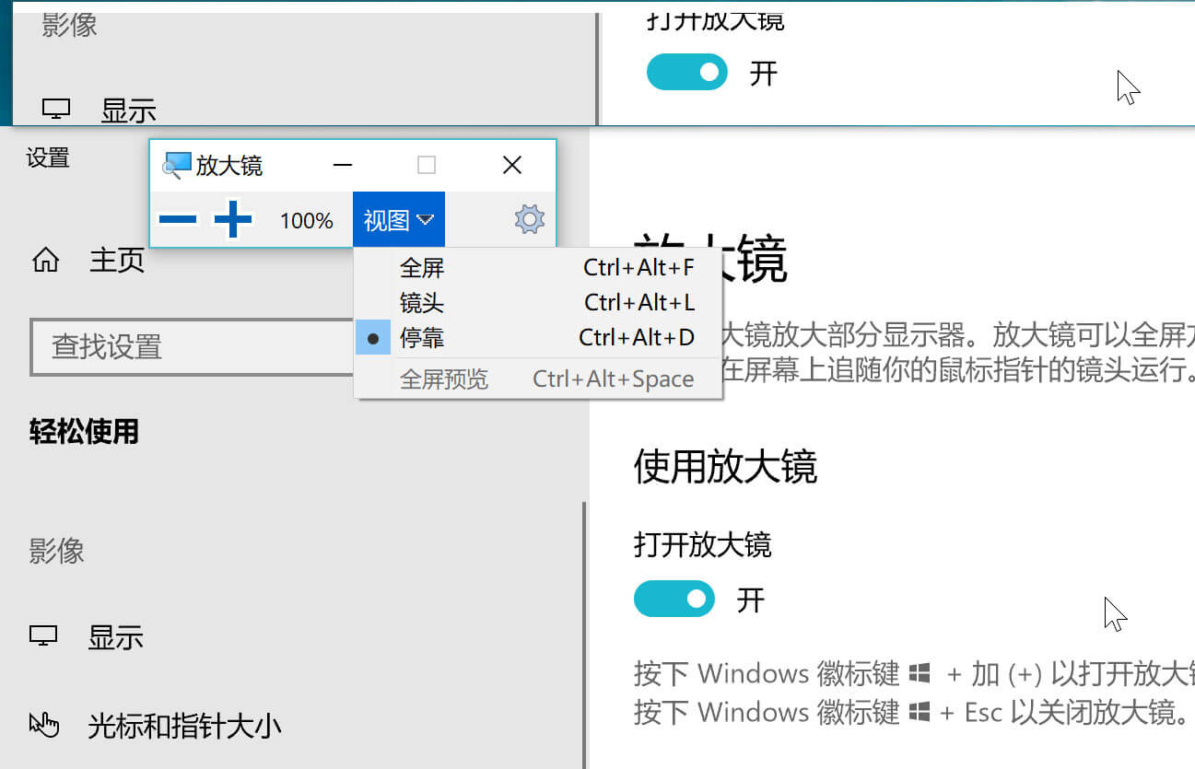Go to 主页 in Settings sidebar
1195x769 pixels.
click(x=117, y=262)
